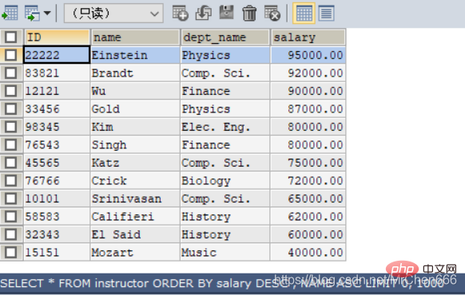
Task: Check the row checkbox for Srinivasan
Action: click(x=11, y=199)
